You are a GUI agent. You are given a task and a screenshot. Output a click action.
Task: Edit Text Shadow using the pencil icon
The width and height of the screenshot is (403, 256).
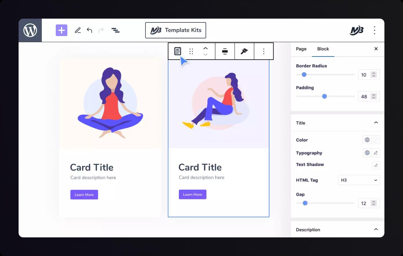click(376, 165)
